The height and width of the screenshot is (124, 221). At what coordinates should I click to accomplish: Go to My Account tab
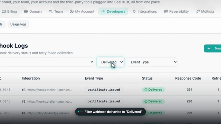[82, 11]
